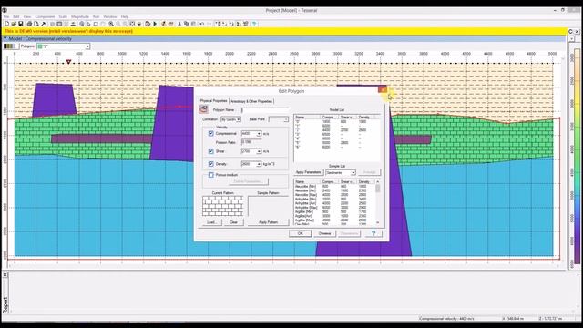Click the Load pattern button

212,222
